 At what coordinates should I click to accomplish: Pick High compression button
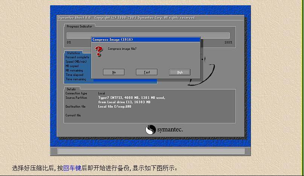click(180, 72)
